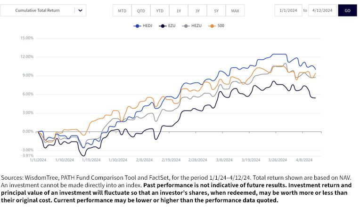Switch to the YTD range
Image resolution: width=360 pixels, height=207 pixels.
click(160, 10)
